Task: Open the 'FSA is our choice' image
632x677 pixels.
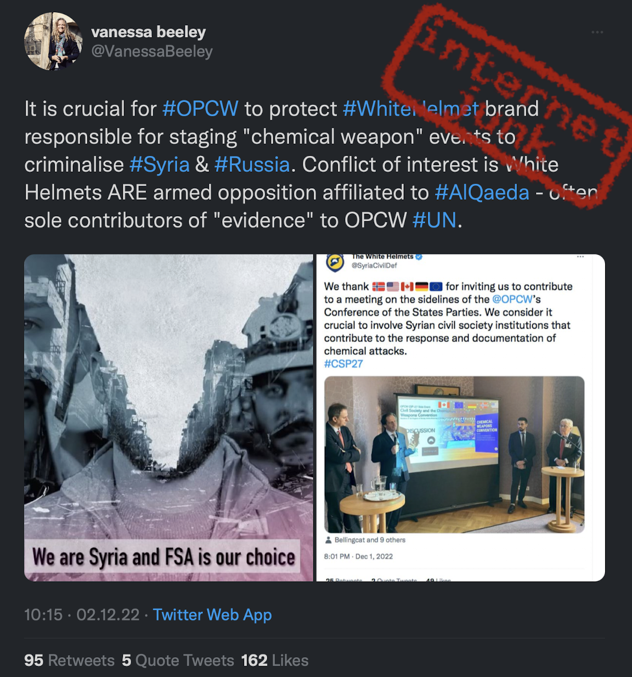Action: (x=168, y=418)
